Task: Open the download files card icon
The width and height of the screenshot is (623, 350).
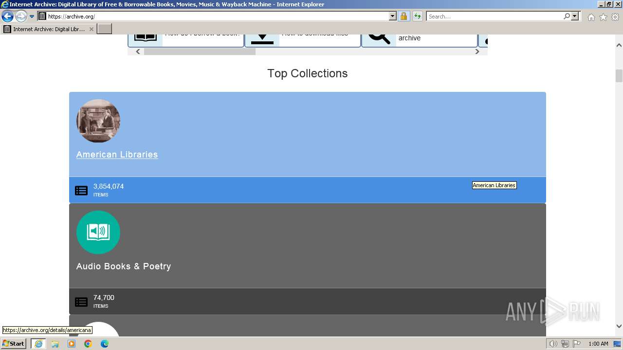Action: [262, 38]
